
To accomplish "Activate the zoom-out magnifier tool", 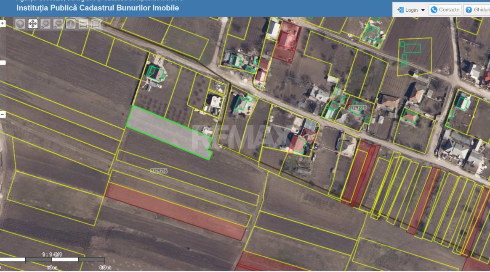I will tap(58, 24).
